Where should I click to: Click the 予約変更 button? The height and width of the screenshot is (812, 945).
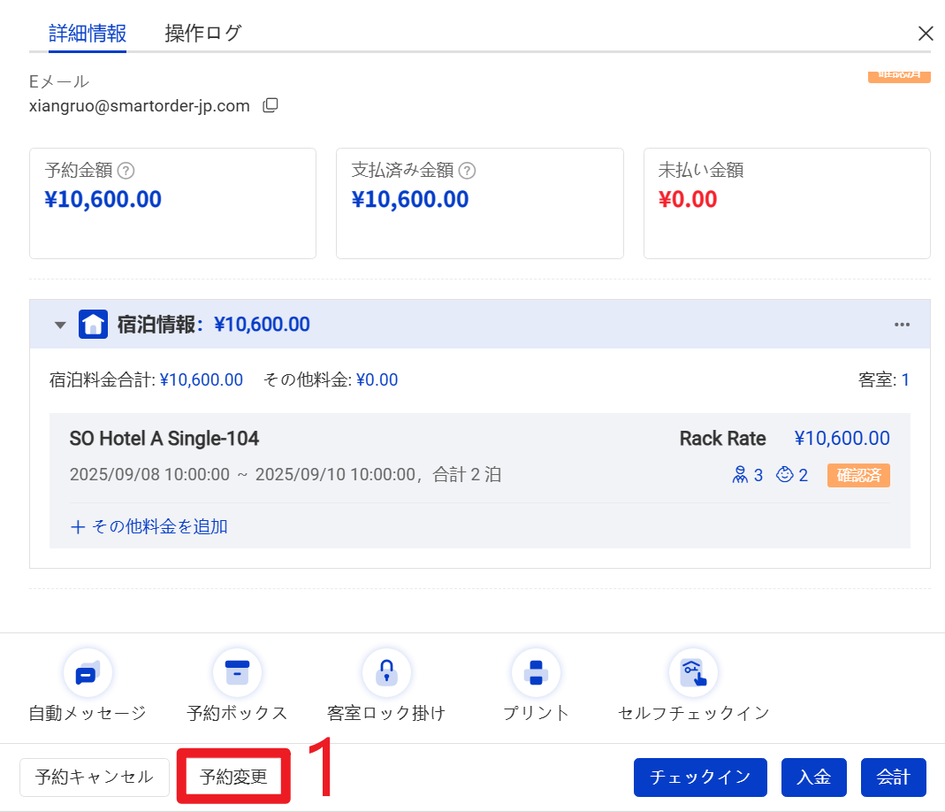pos(233,778)
